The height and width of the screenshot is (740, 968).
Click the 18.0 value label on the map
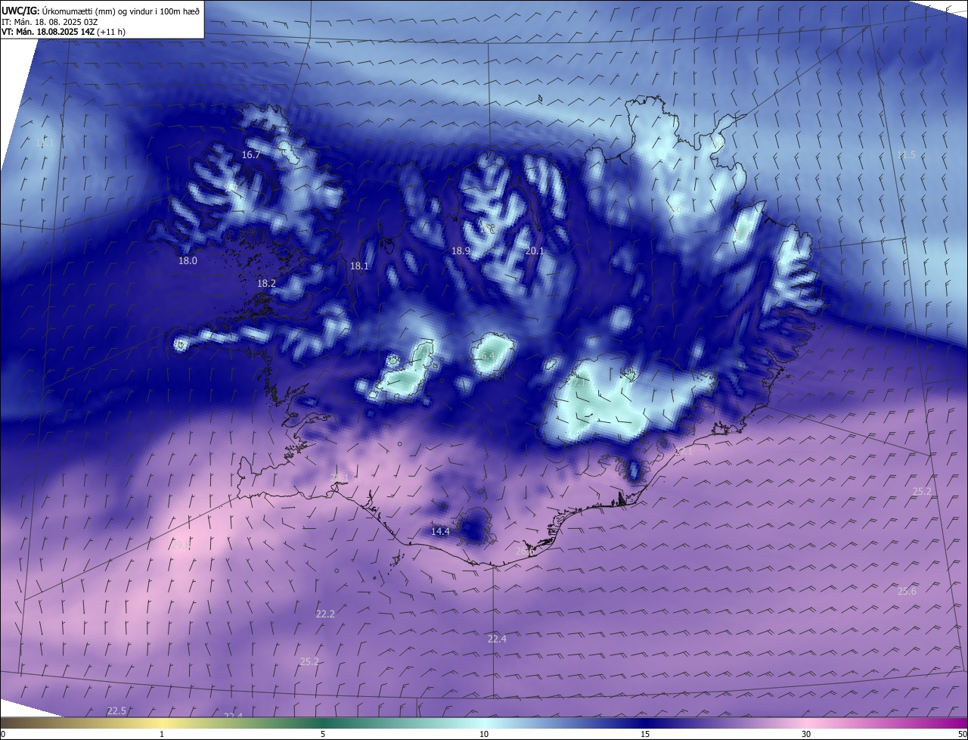click(188, 261)
